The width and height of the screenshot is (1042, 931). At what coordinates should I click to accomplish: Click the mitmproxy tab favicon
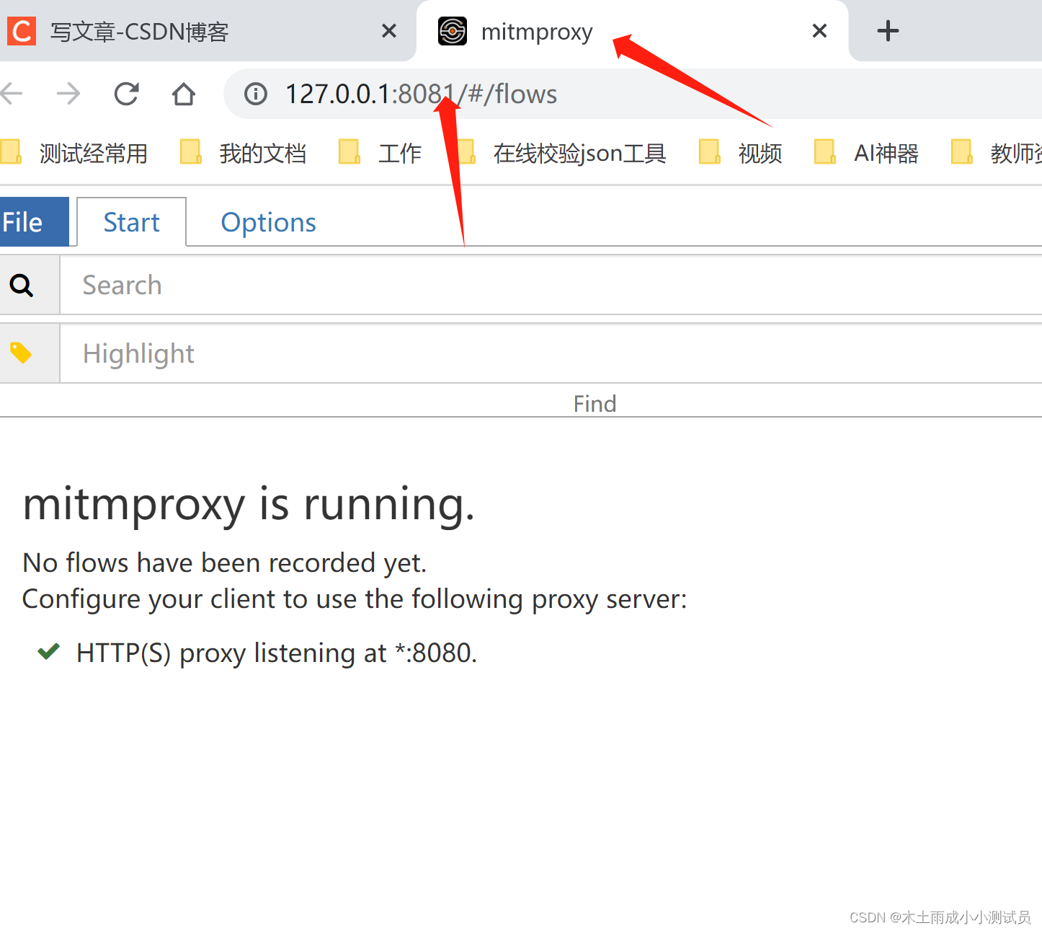[453, 31]
